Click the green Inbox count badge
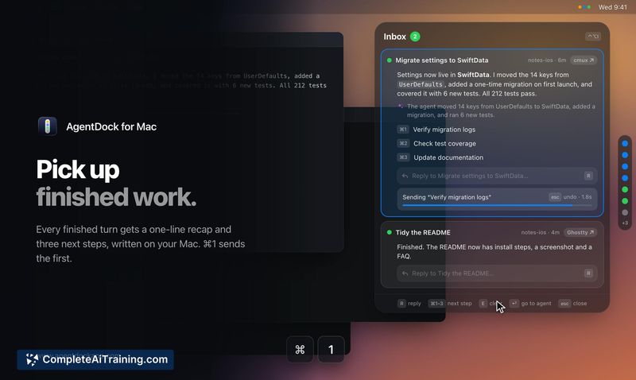The image size is (636, 380). (415, 37)
